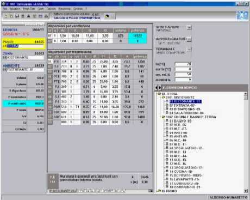Click the room icon beside 08 SPOGLIATOIO -12-

click(167, 148)
